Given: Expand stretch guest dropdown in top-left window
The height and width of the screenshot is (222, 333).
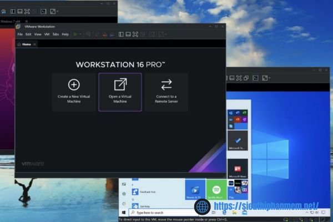Looking at the screenshot, I should coord(57,11).
